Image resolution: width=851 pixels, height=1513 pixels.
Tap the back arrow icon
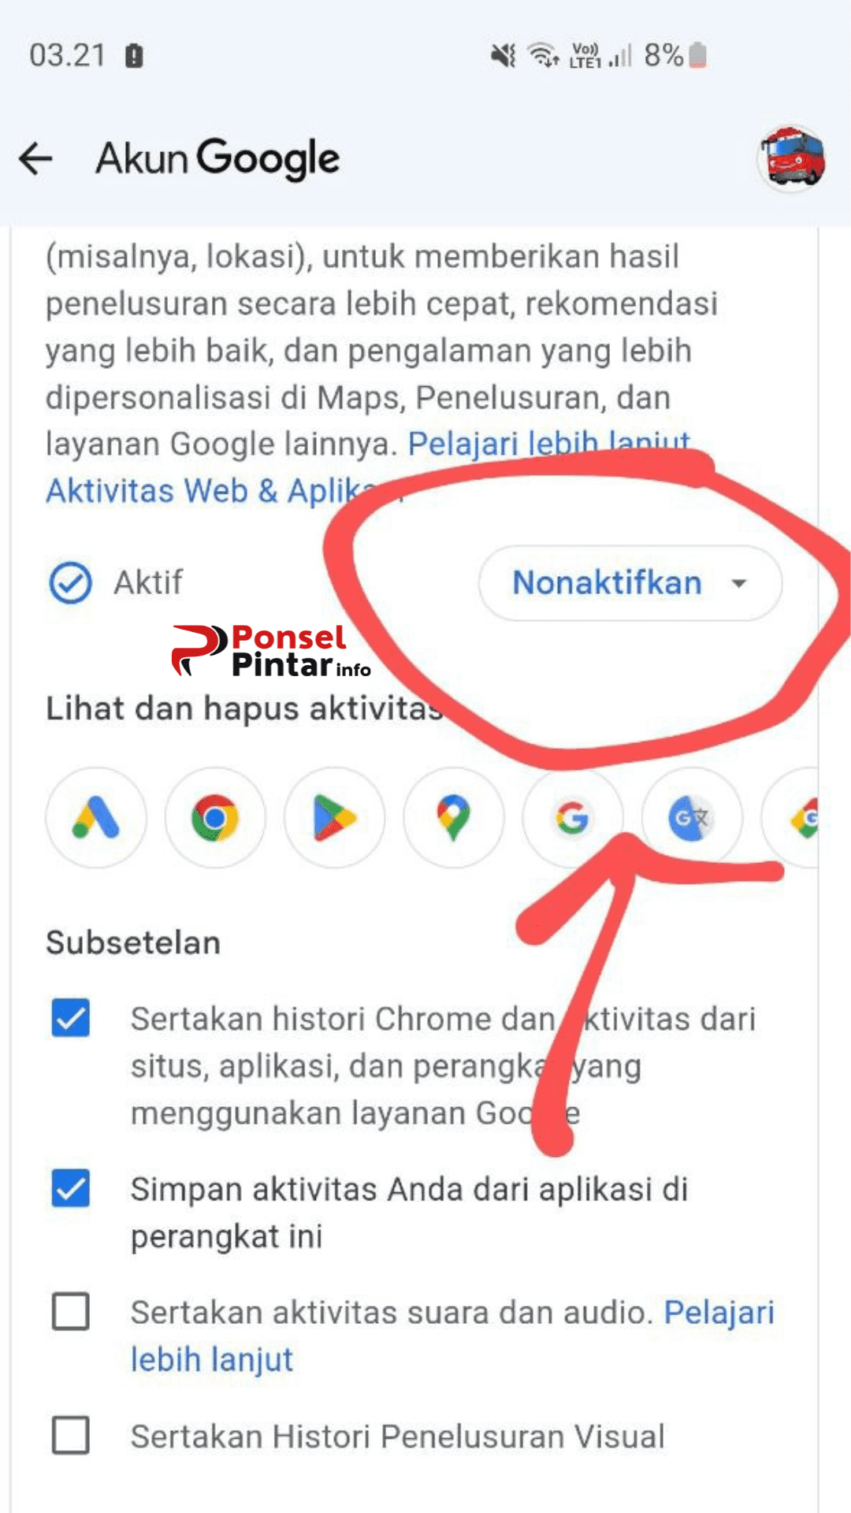point(35,158)
